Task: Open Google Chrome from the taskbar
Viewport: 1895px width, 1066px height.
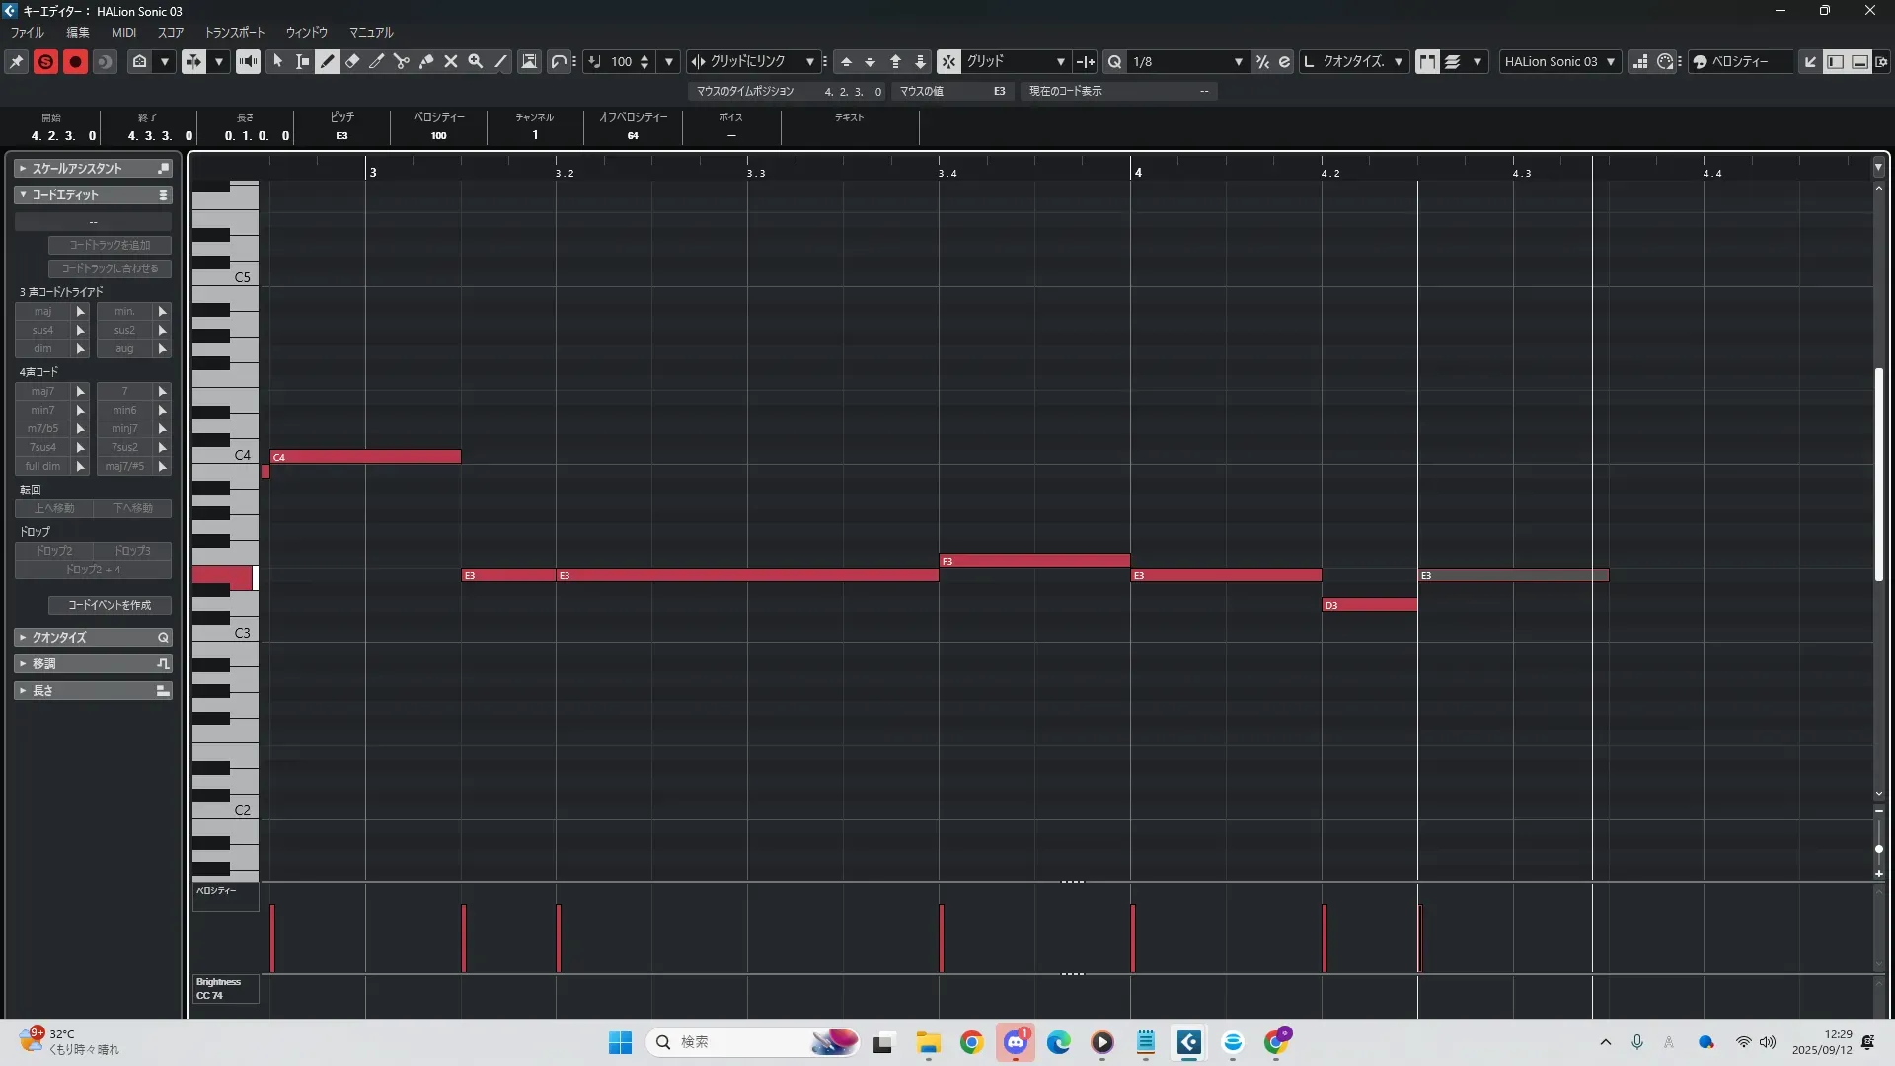Action: coord(971,1042)
